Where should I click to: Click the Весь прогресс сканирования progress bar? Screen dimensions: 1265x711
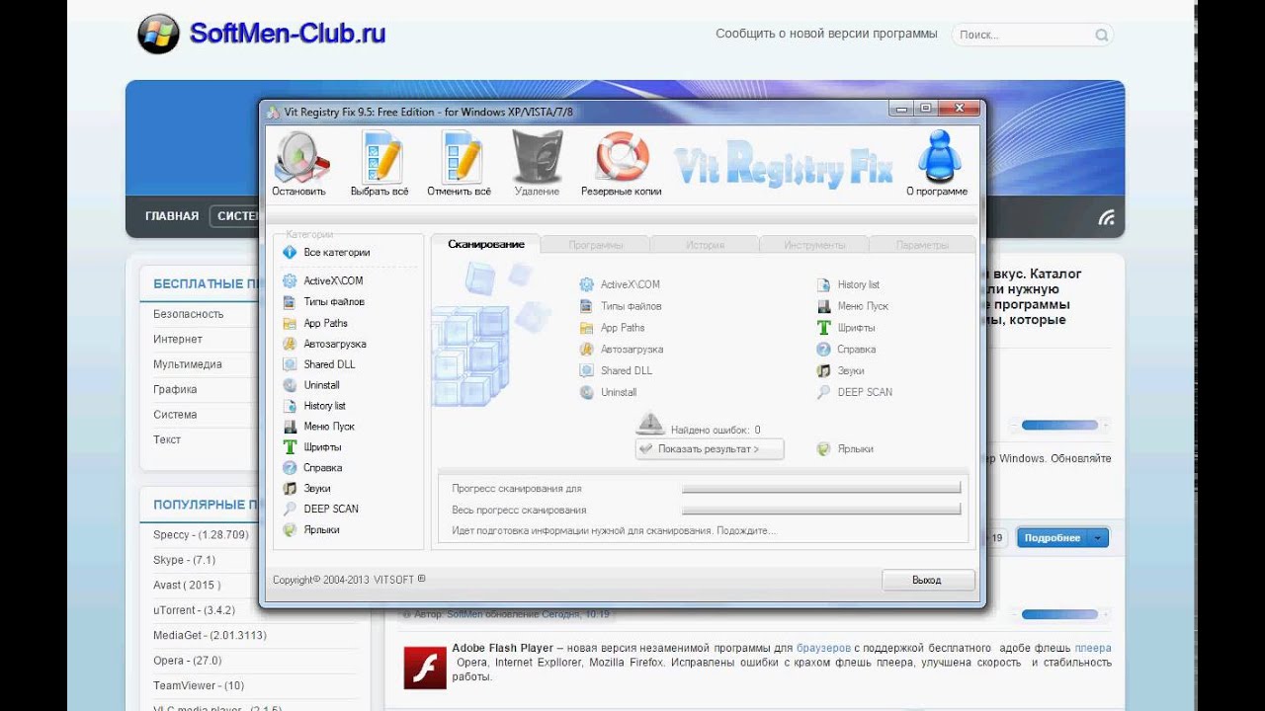click(821, 510)
